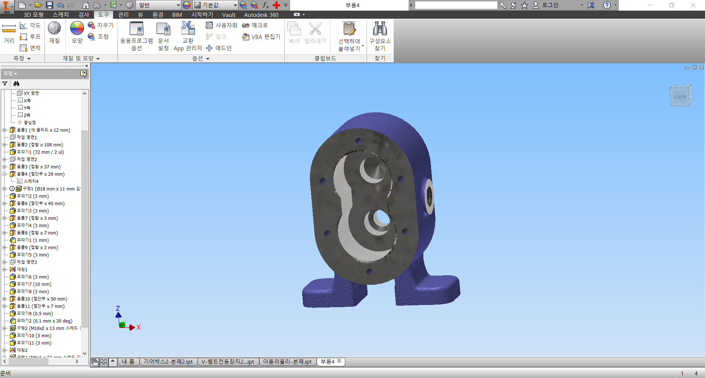Click the key icon beside the search box
This screenshot has height=378, width=705.
pos(503,5)
